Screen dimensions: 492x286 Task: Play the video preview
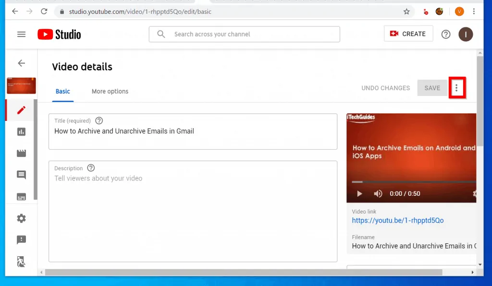[359, 193]
